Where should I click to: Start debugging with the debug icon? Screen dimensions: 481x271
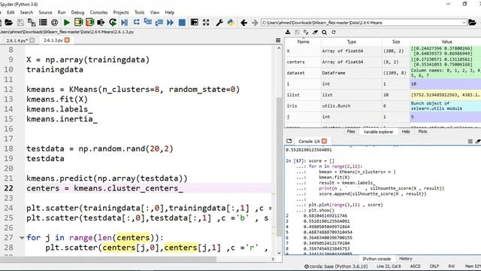click(124, 23)
